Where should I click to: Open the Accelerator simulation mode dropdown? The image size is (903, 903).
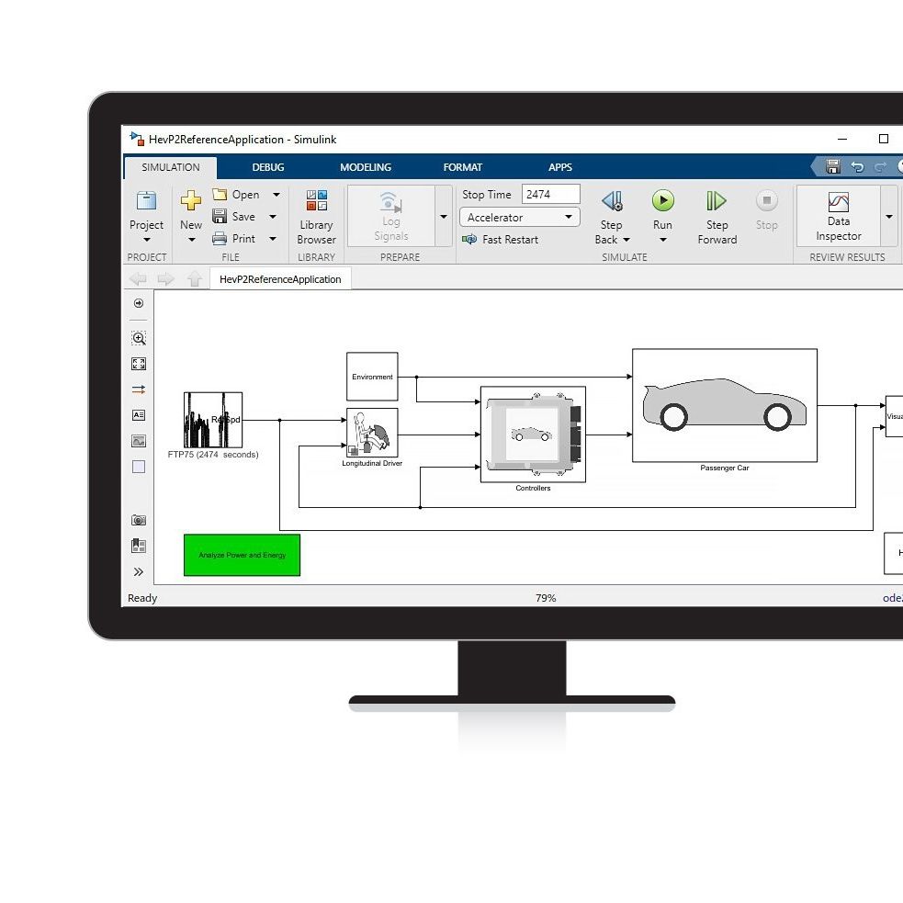570,217
